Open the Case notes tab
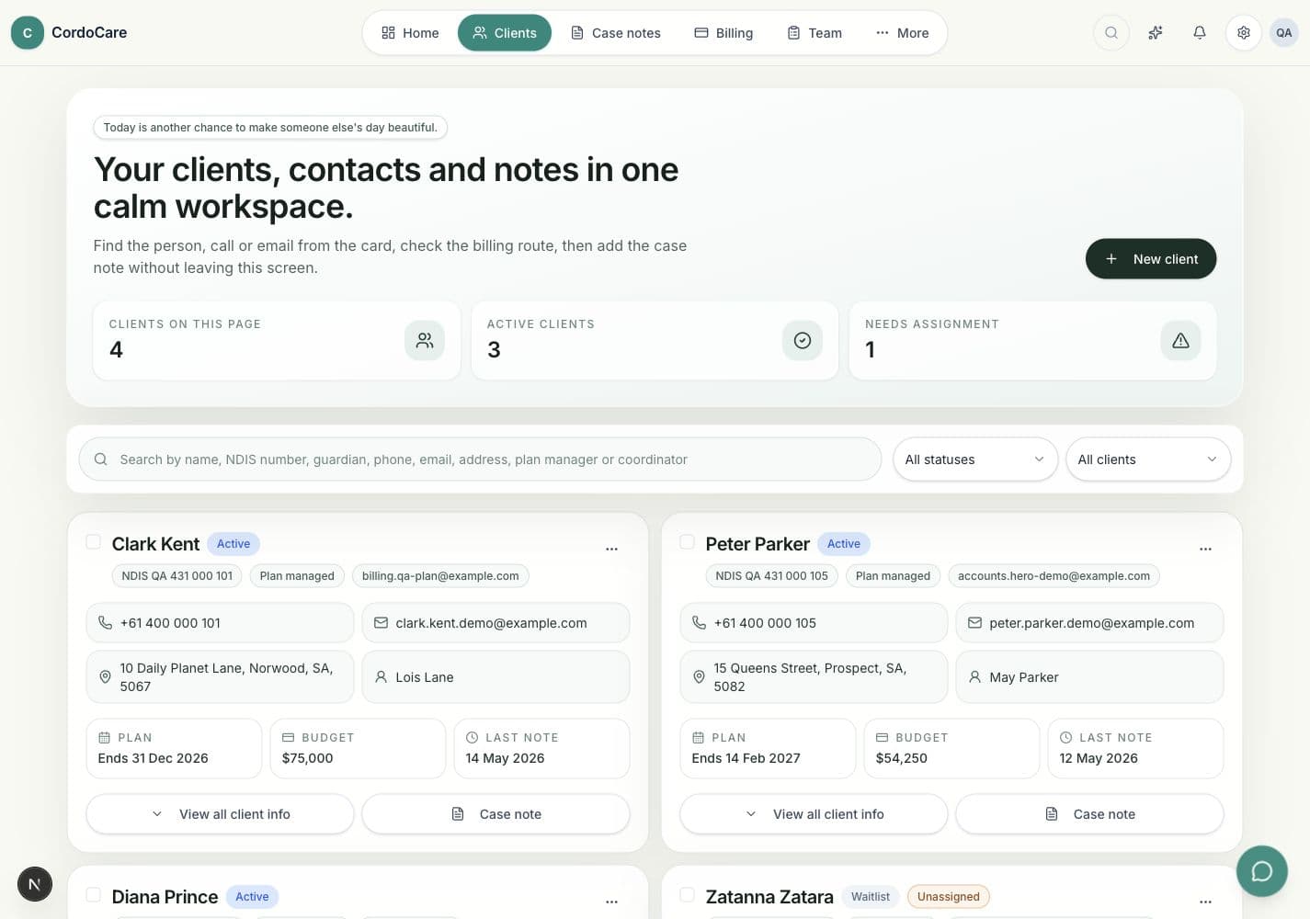Screen dimensions: 1310x919 click(616, 33)
